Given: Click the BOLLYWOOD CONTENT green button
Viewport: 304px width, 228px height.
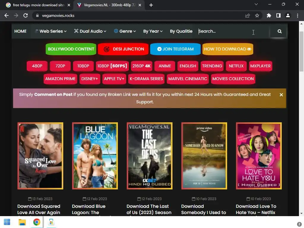Looking at the screenshot, I should 71,49.
